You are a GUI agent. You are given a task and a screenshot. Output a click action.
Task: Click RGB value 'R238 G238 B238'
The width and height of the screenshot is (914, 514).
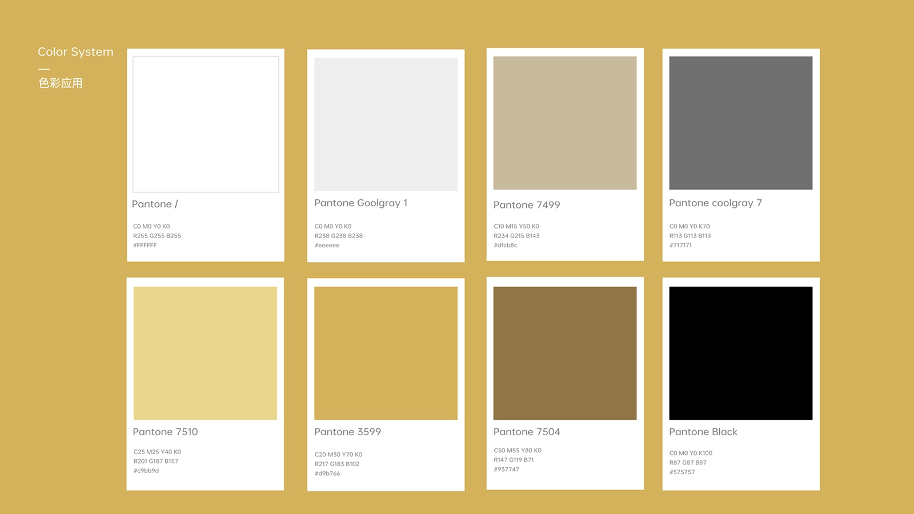click(x=339, y=236)
